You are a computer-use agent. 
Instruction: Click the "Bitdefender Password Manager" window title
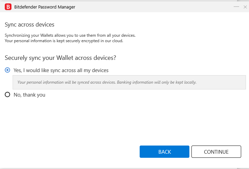point(45,7)
